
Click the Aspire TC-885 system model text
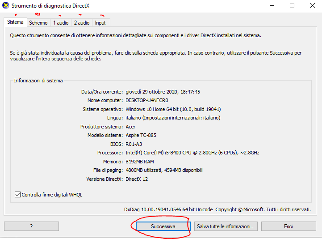pos(141,135)
